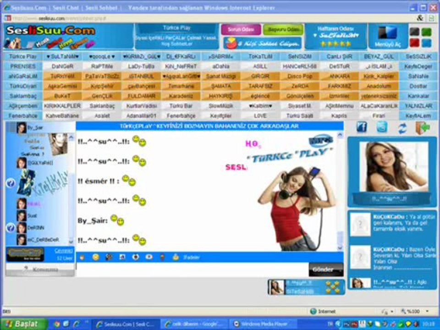Viewport: 440px width, 330px height.
Task: Select user mC_DeRBeDeR in user list
Action: (x=38, y=240)
